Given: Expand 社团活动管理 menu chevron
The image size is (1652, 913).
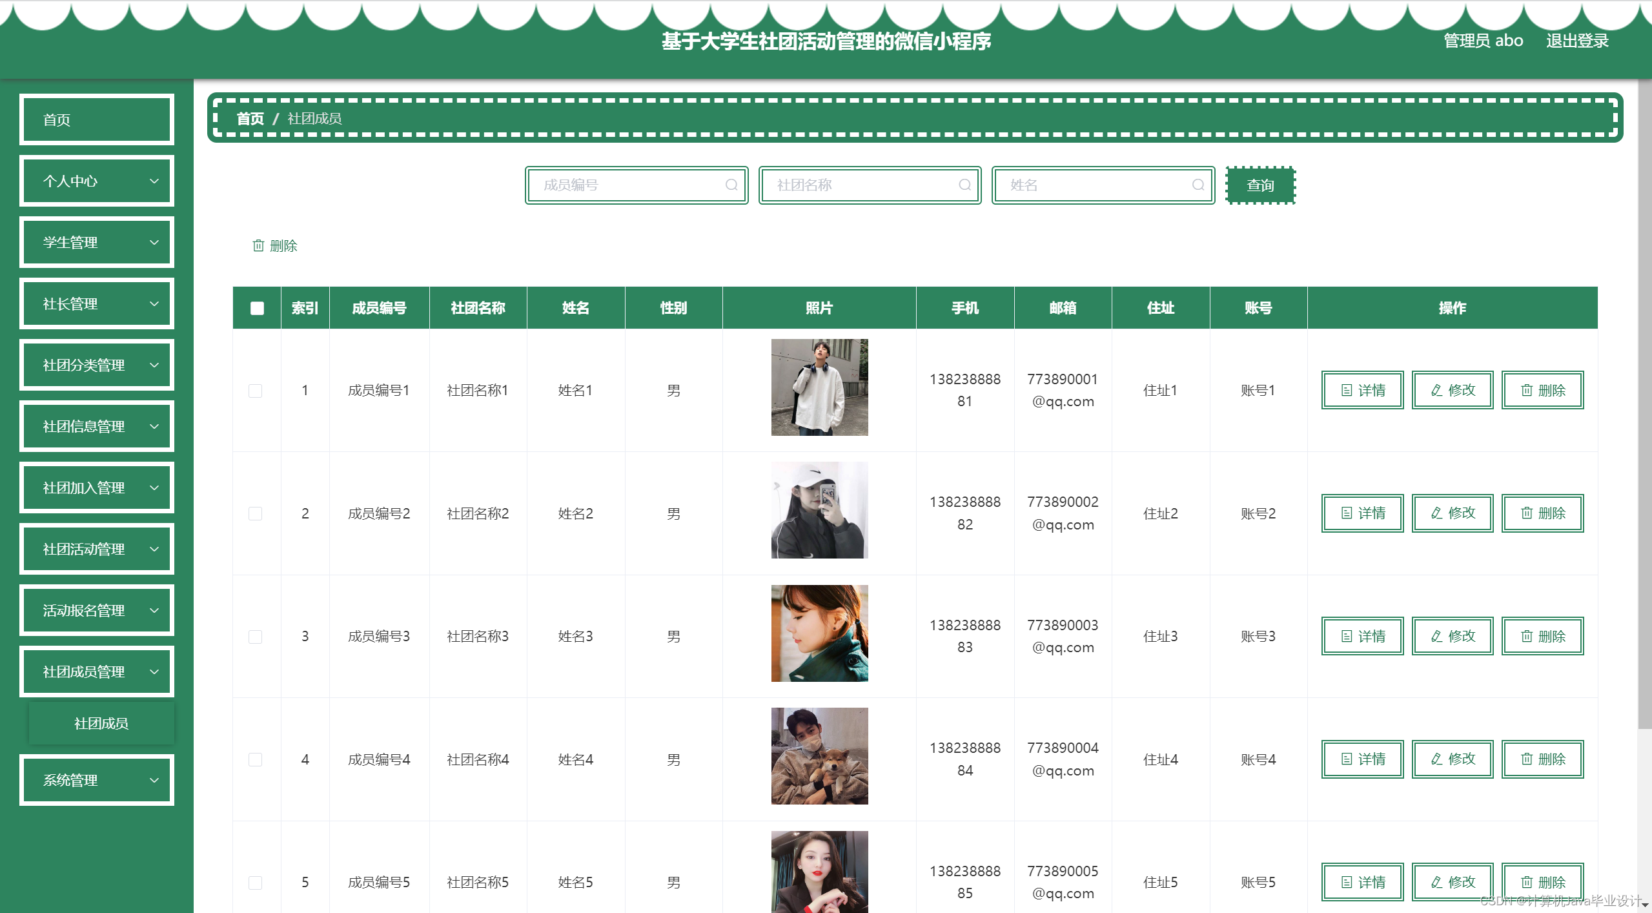Looking at the screenshot, I should pos(154,549).
